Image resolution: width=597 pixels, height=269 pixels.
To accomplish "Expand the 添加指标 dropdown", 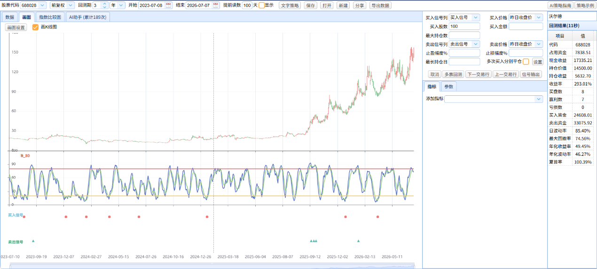I will 539,99.
